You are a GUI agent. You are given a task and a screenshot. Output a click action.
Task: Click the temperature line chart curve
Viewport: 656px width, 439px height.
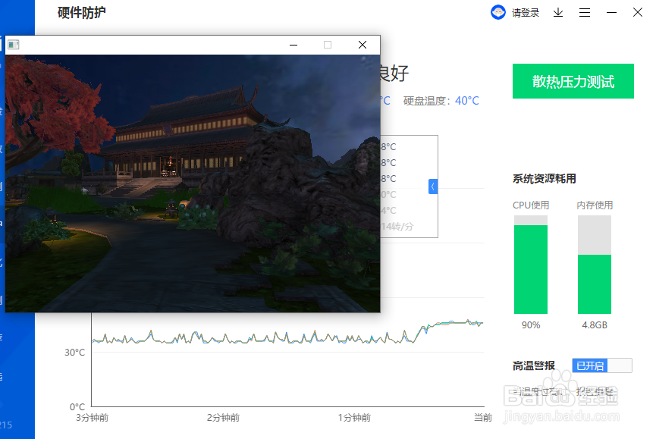[287, 333]
